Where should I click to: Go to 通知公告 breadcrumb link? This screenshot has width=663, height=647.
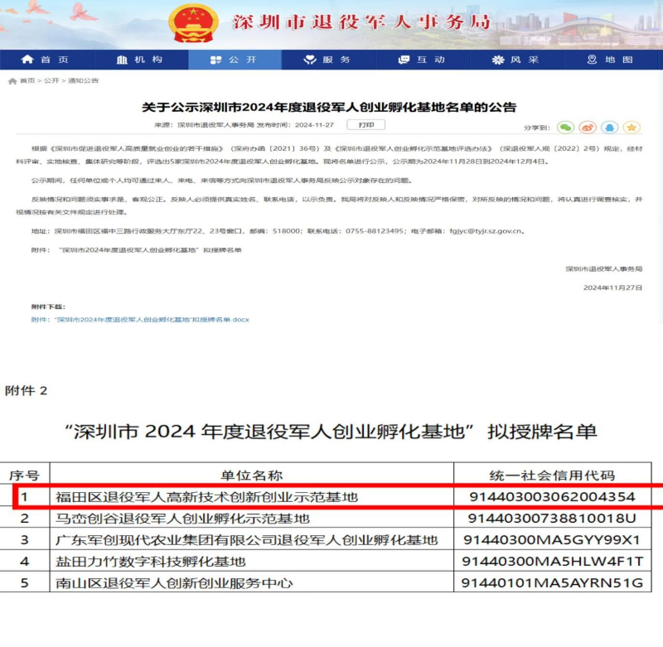coord(84,80)
